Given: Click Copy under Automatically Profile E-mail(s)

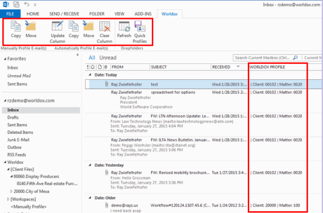Looking at the screenshot, I should (74, 29).
